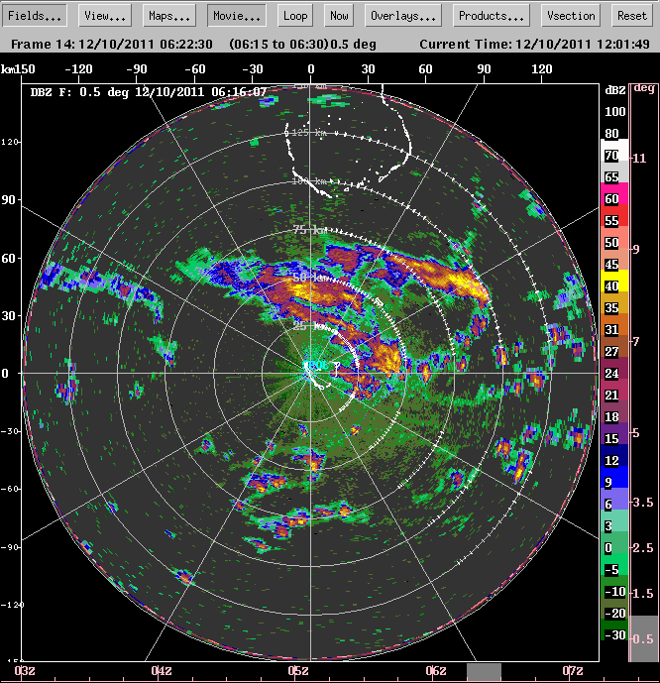The image size is (660, 683).
Task: Start the Loop animation
Action: tap(295, 16)
